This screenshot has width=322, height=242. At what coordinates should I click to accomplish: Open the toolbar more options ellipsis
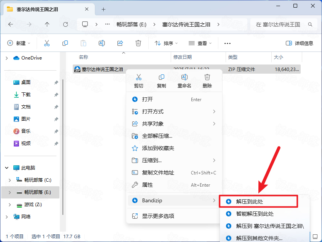point(227,43)
